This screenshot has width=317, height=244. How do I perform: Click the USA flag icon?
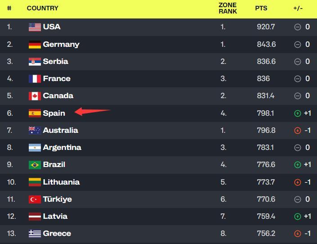pyautogui.click(x=35, y=27)
